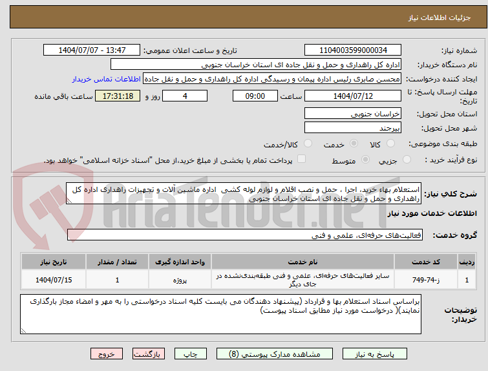Open مشاهده مدارک پیوستی (8) button

tap(275, 354)
